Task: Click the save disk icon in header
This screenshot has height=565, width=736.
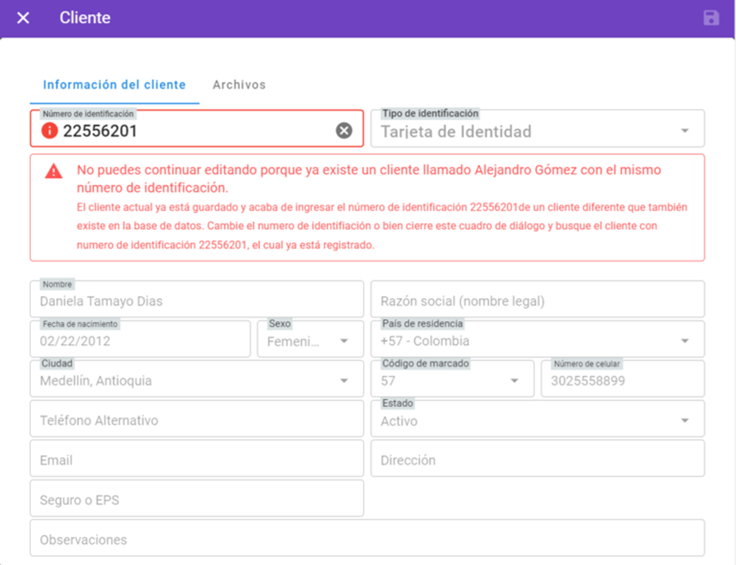Action: [711, 18]
